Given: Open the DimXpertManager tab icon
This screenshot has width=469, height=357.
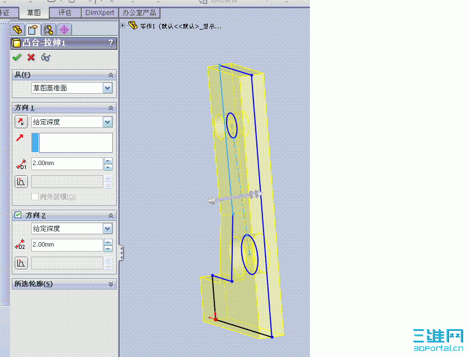Looking at the screenshot, I should pyautogui.click(x=64, y=30).
